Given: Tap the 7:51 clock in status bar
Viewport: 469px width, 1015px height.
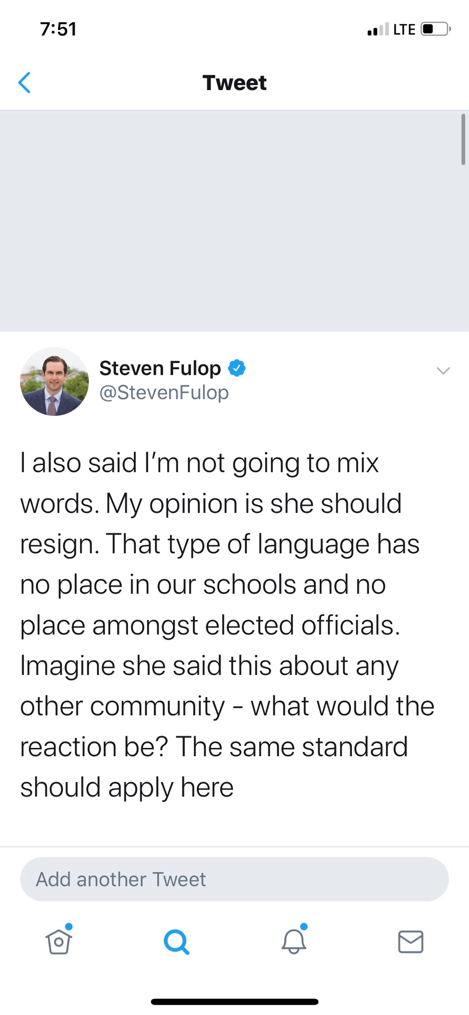Looking at the screenshot, I should [x=59, y=29].
